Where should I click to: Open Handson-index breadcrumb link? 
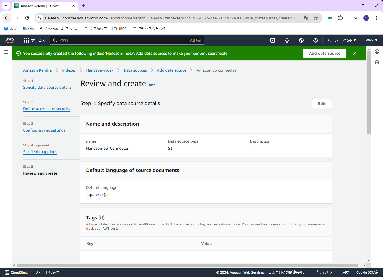tap(100, 70)
